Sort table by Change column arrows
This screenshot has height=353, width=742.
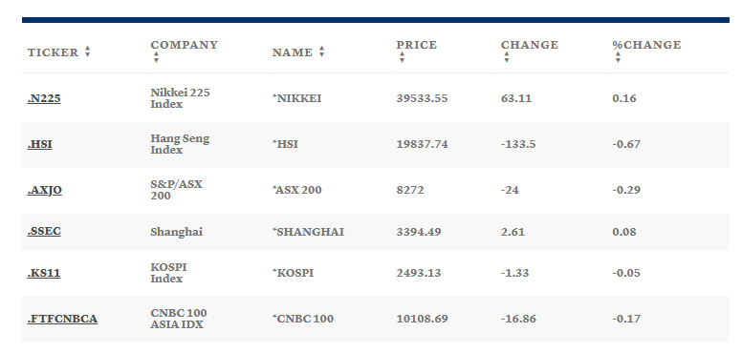[507, 57]
